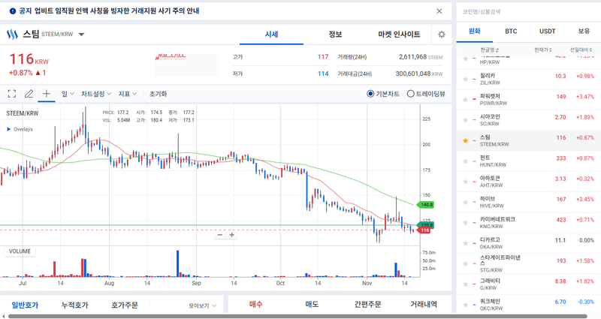This screenshot has height=319, width=601.
Task: Click the chart zoom-out minus icon
Action: (220, 235)
